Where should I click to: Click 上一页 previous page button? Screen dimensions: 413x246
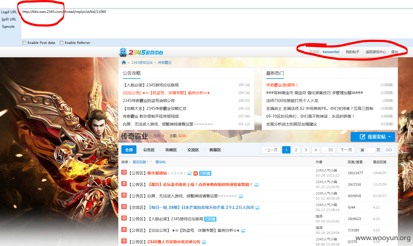[271, 150]
